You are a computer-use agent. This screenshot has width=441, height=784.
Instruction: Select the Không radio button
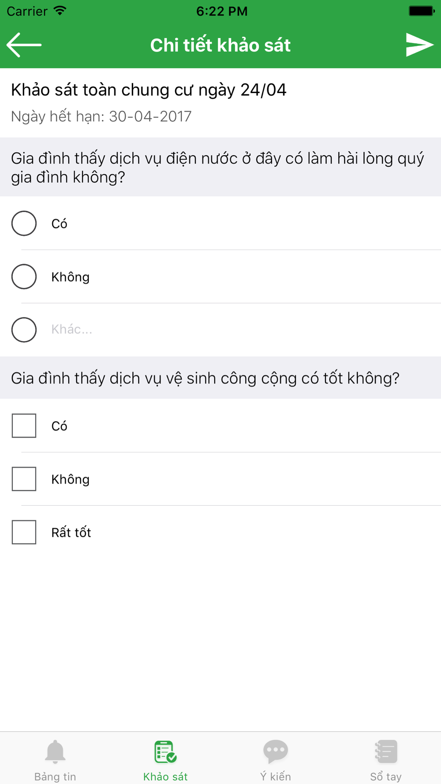coord(24,276)
